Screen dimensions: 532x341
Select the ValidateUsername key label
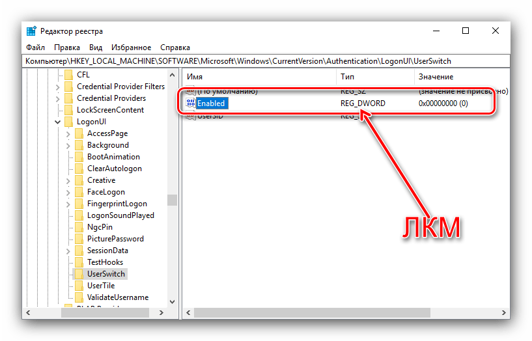click(118, 297)
